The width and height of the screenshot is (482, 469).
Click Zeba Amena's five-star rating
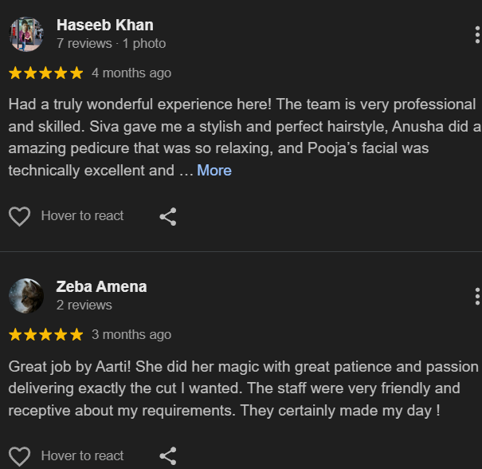pos(45,334)
